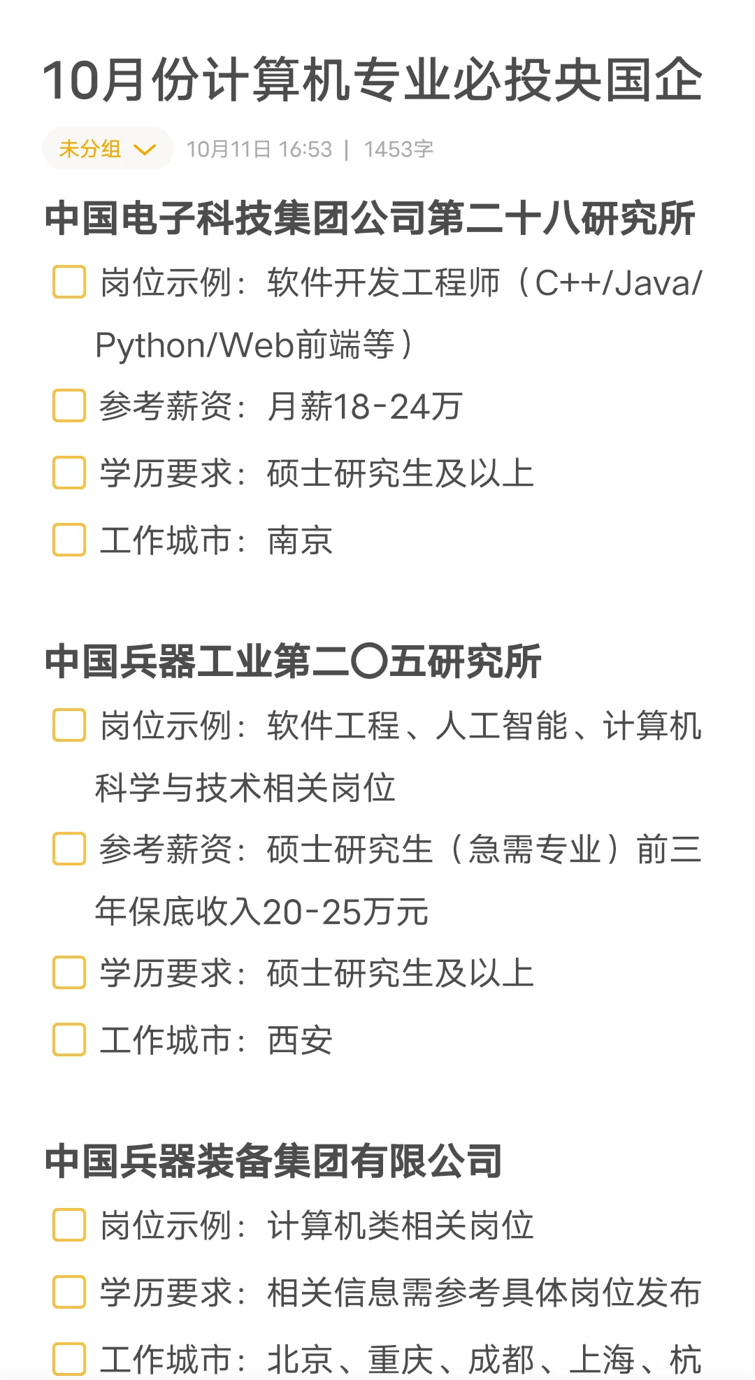Toggle the 工作城市 西安 checkbox
Screen dimensions: 755x1380
[69, 1040]
